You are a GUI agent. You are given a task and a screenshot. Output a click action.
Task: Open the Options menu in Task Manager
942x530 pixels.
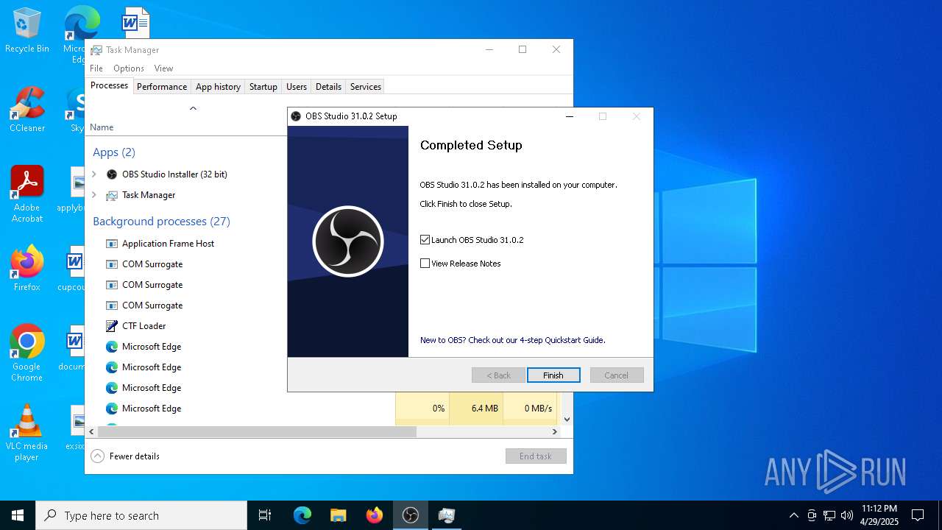click(129, 68)
